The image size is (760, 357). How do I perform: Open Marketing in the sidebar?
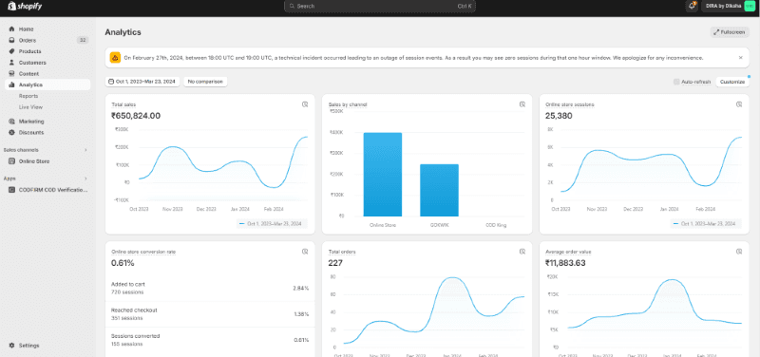(31, 122)
